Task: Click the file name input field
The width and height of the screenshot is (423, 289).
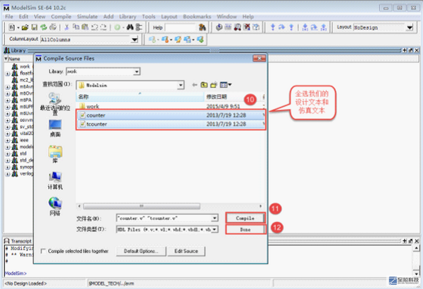Action: (x=164, y=218)
